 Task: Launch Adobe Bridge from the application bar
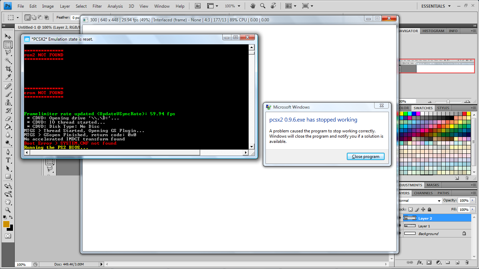[197, 6]
